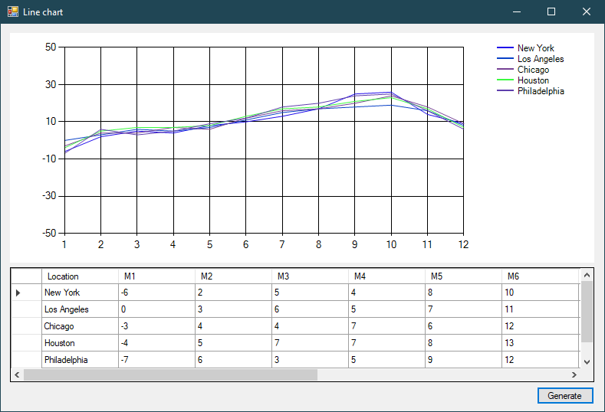Click Chicago's M2 cell showing 4
Screen dimensions: 605x412
click(x=233, y=326)
